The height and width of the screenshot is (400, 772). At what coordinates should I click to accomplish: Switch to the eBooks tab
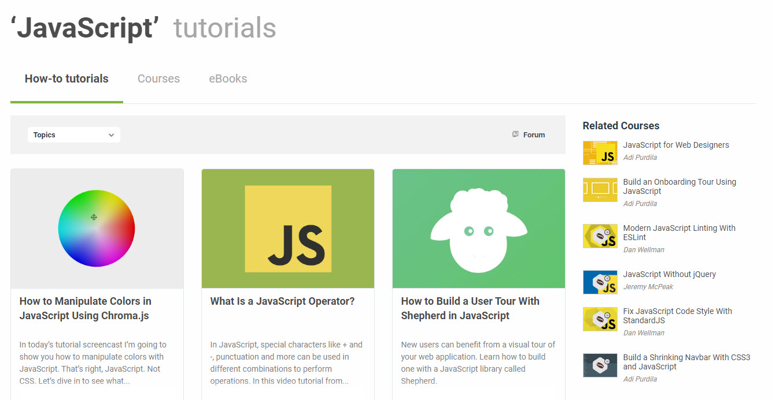point(228,79)
